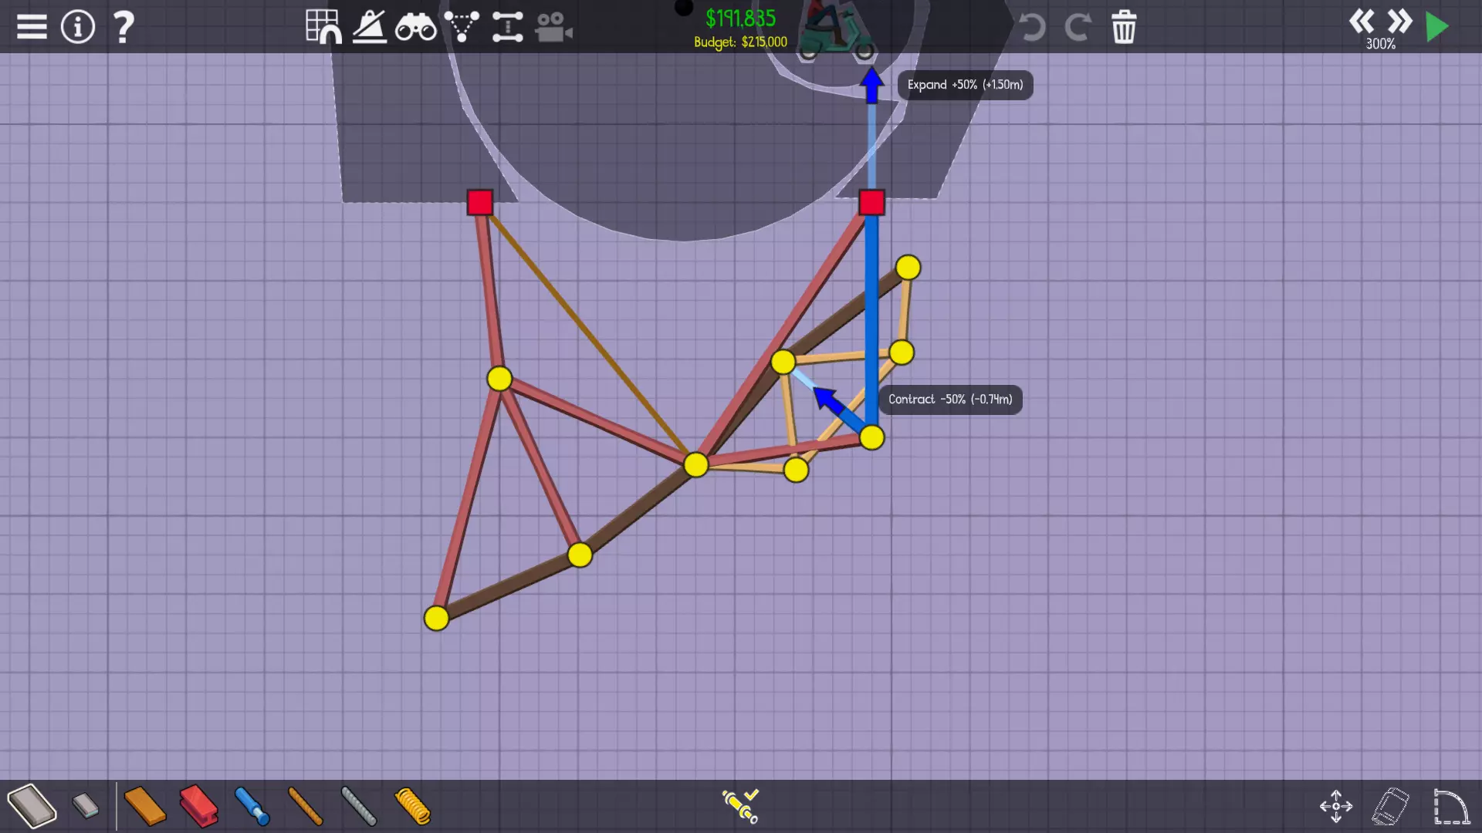
Task: Open the hamburger main menu
Action: click(32, 27)
